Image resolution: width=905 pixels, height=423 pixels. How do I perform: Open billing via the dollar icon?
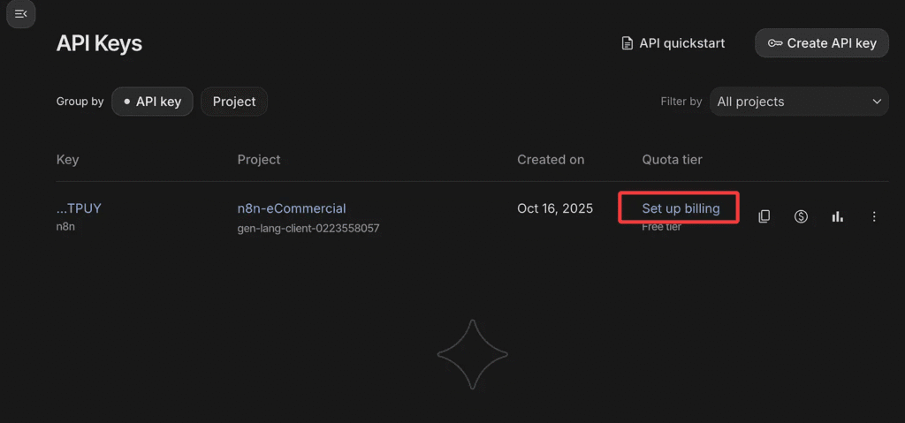pos(801,216)
